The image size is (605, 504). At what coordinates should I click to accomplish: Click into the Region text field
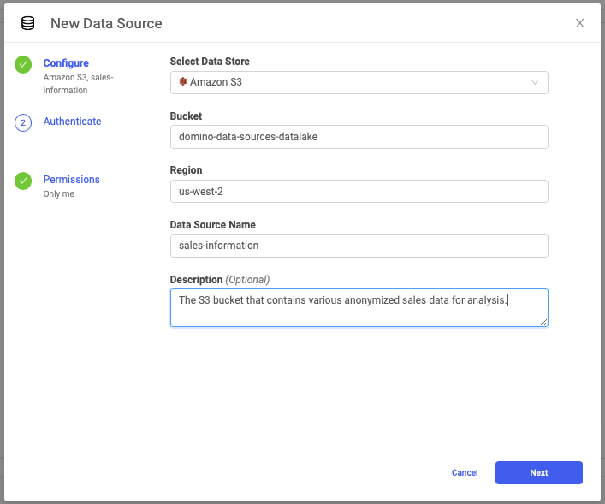pos(359,192)
